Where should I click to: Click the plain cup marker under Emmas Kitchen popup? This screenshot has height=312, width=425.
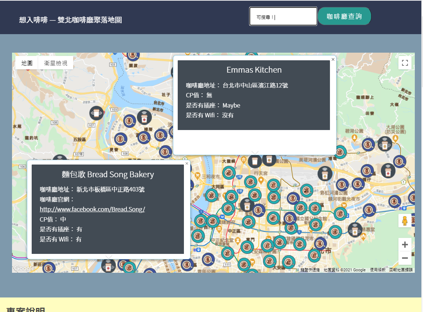[x=255, y=161]
